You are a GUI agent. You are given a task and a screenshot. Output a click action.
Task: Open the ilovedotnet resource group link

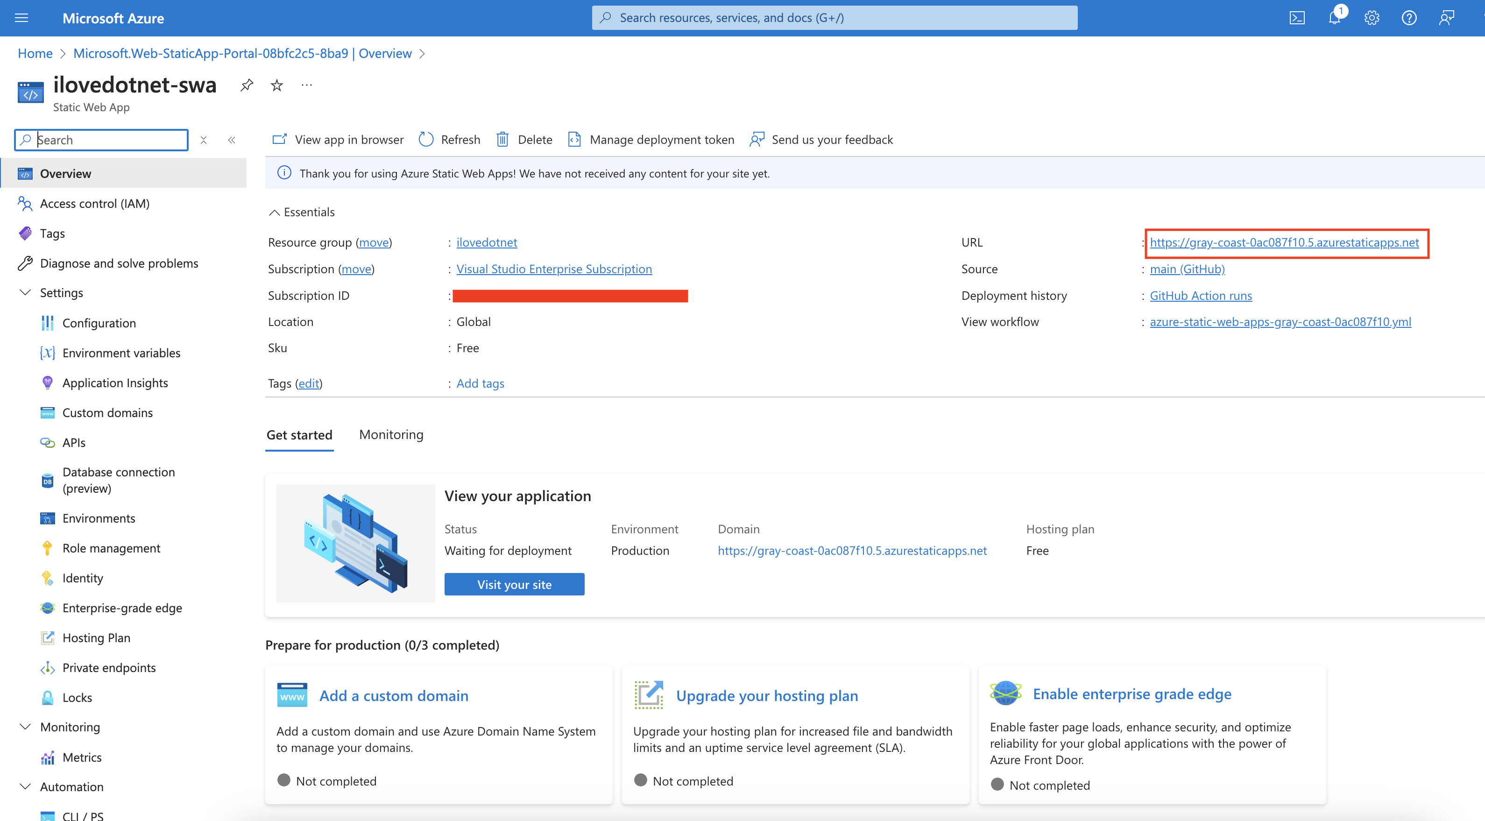click(487, 243)
